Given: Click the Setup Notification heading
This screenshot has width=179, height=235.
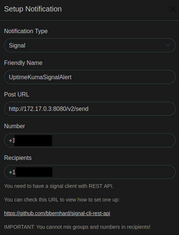Looking at the screenshot, I should point(33,9).
